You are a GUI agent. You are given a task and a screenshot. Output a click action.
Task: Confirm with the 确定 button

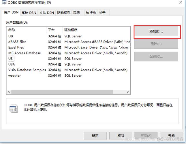[x=95, y=136]
